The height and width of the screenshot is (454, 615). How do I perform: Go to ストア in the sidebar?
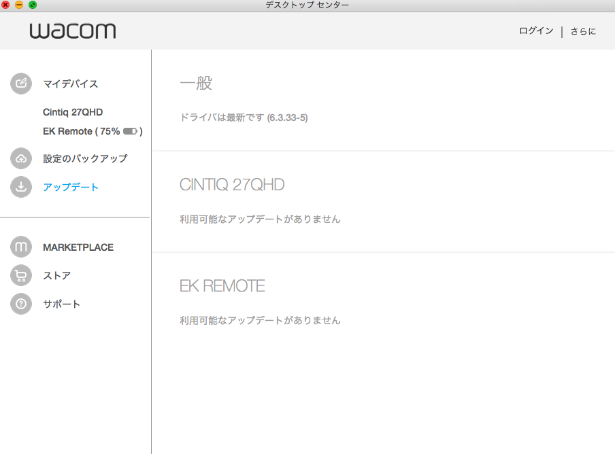pyautogui.click(x=57, y=276)
